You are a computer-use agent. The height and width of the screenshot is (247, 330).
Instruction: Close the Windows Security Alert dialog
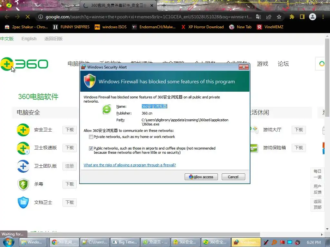244,67
